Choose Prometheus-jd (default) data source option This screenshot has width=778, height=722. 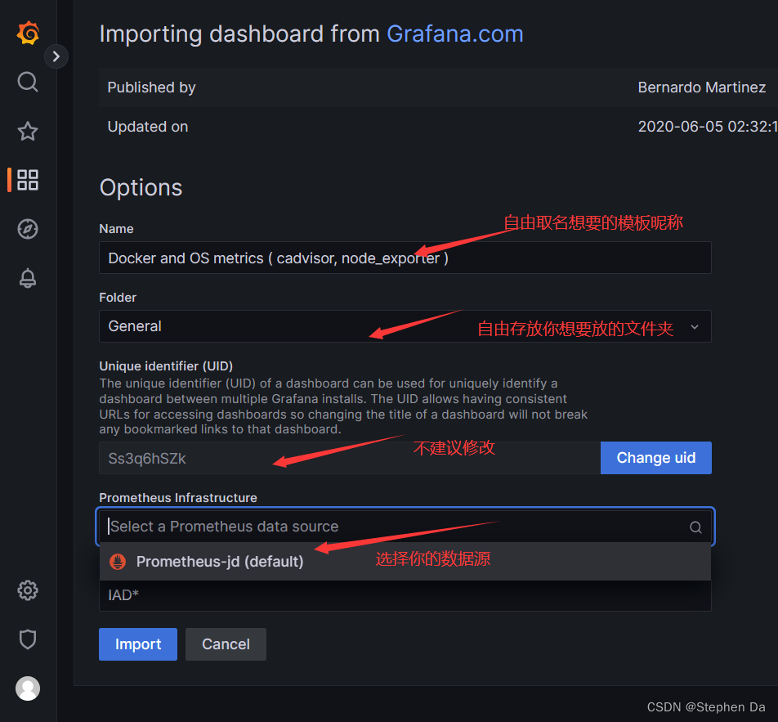tap(405, 562)
